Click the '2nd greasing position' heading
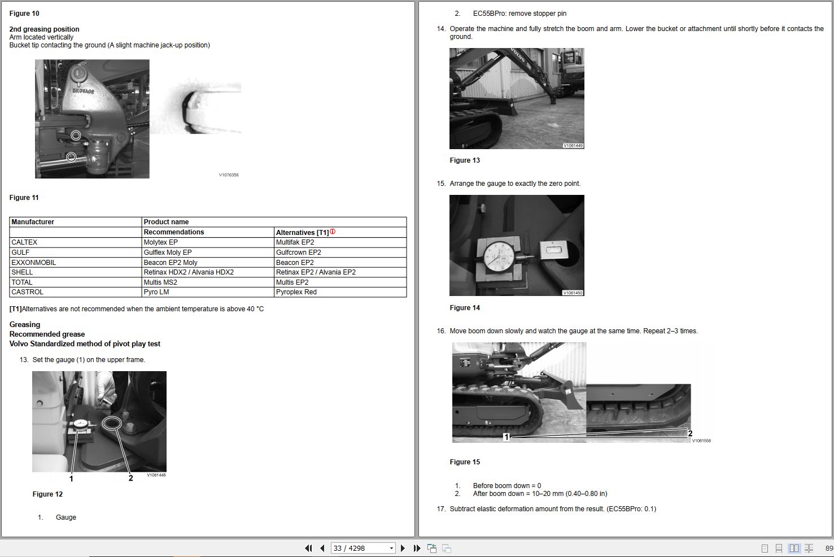 [x=44, y=29]
